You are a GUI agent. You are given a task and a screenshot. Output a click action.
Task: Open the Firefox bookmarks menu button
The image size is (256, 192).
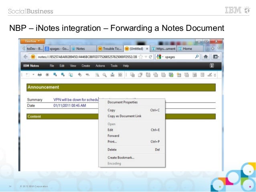coord(216,57)
